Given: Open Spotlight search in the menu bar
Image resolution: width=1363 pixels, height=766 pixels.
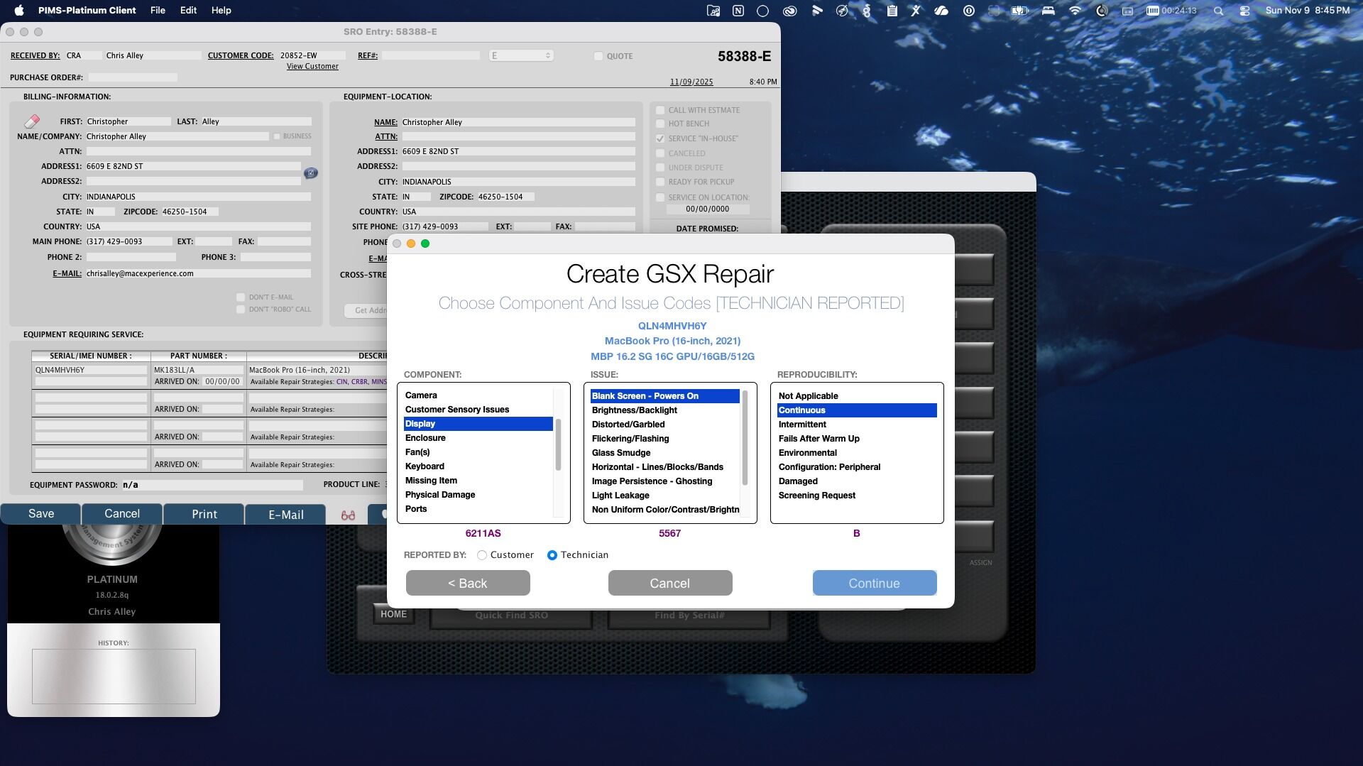Looking at the screenshot, I should pos(1218,11).
